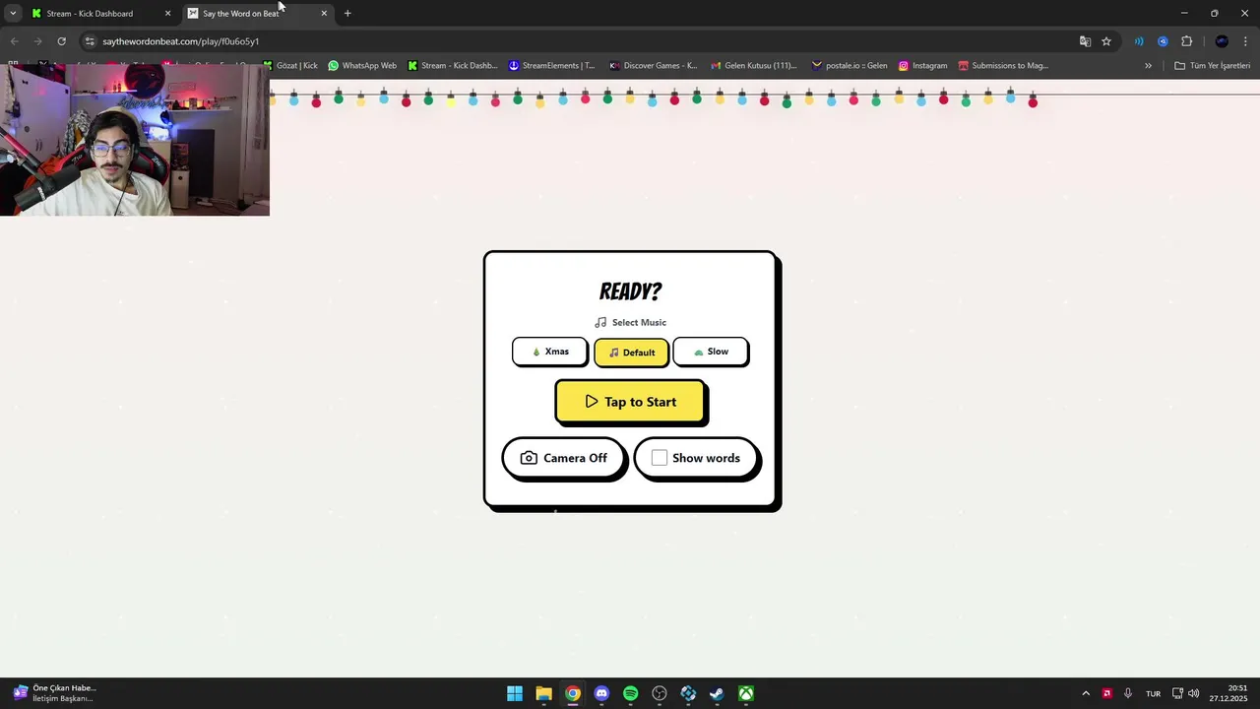Bookmark this page with the star
Screen dimensions: 1260x709
(1106, 41)
